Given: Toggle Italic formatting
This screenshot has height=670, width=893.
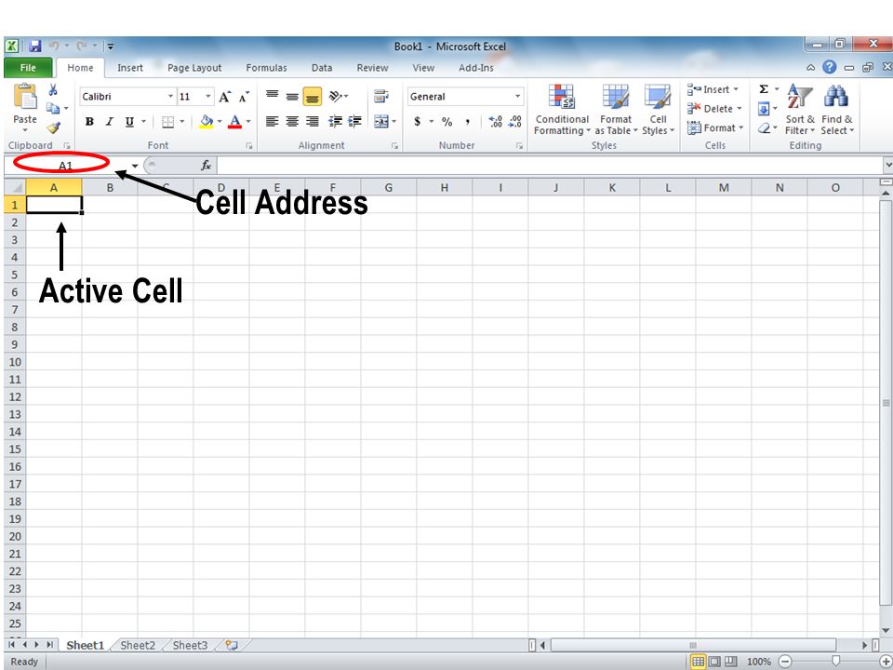Looking at the screenshot, I should [x=109, y=121].
